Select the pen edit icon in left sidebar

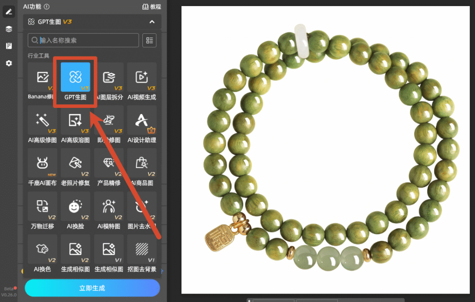click(9, 12)
